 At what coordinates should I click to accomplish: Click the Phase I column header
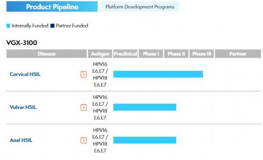pyautogui.click(x=151, y=54)
